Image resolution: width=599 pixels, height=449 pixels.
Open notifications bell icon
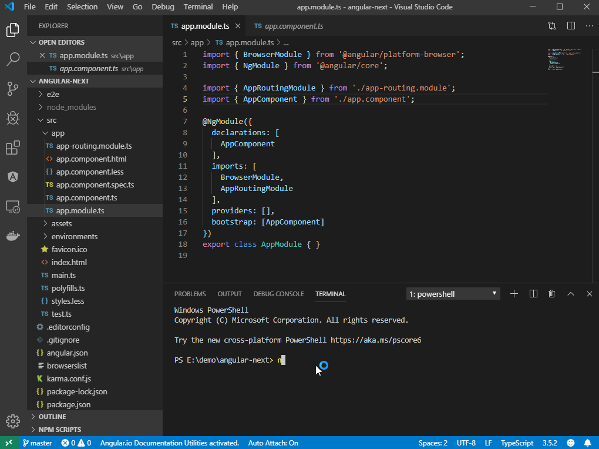[588, 443]
